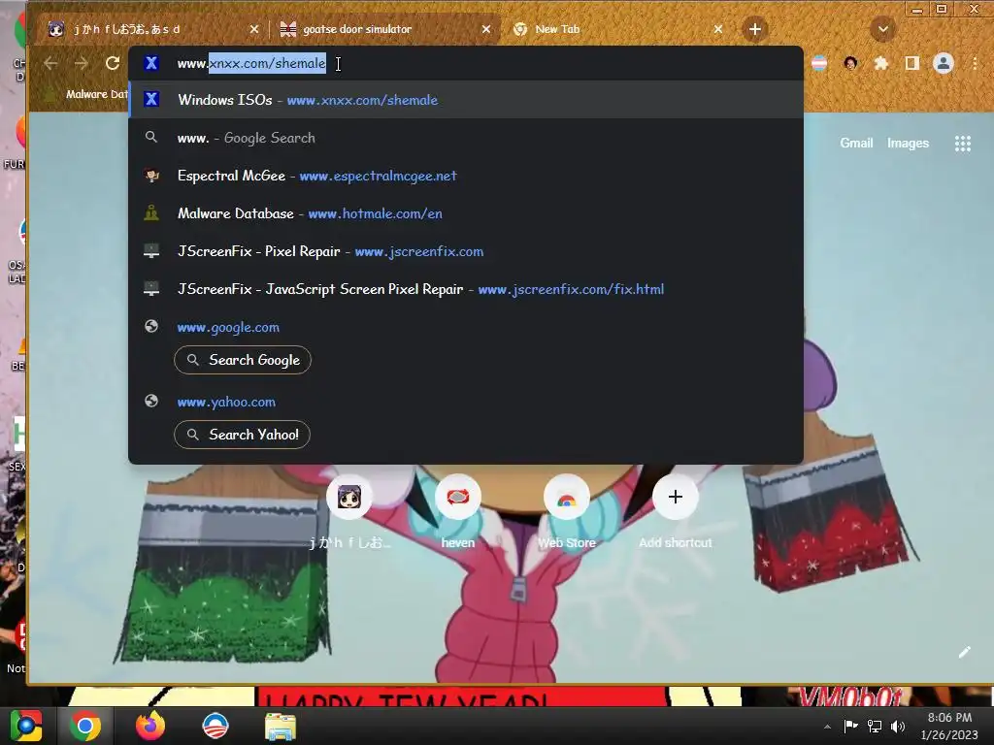
Task: Go back with the left arrow
Action: [x=51, y=63]
